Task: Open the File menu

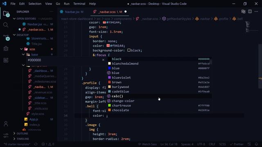Action: click(13, 4)
